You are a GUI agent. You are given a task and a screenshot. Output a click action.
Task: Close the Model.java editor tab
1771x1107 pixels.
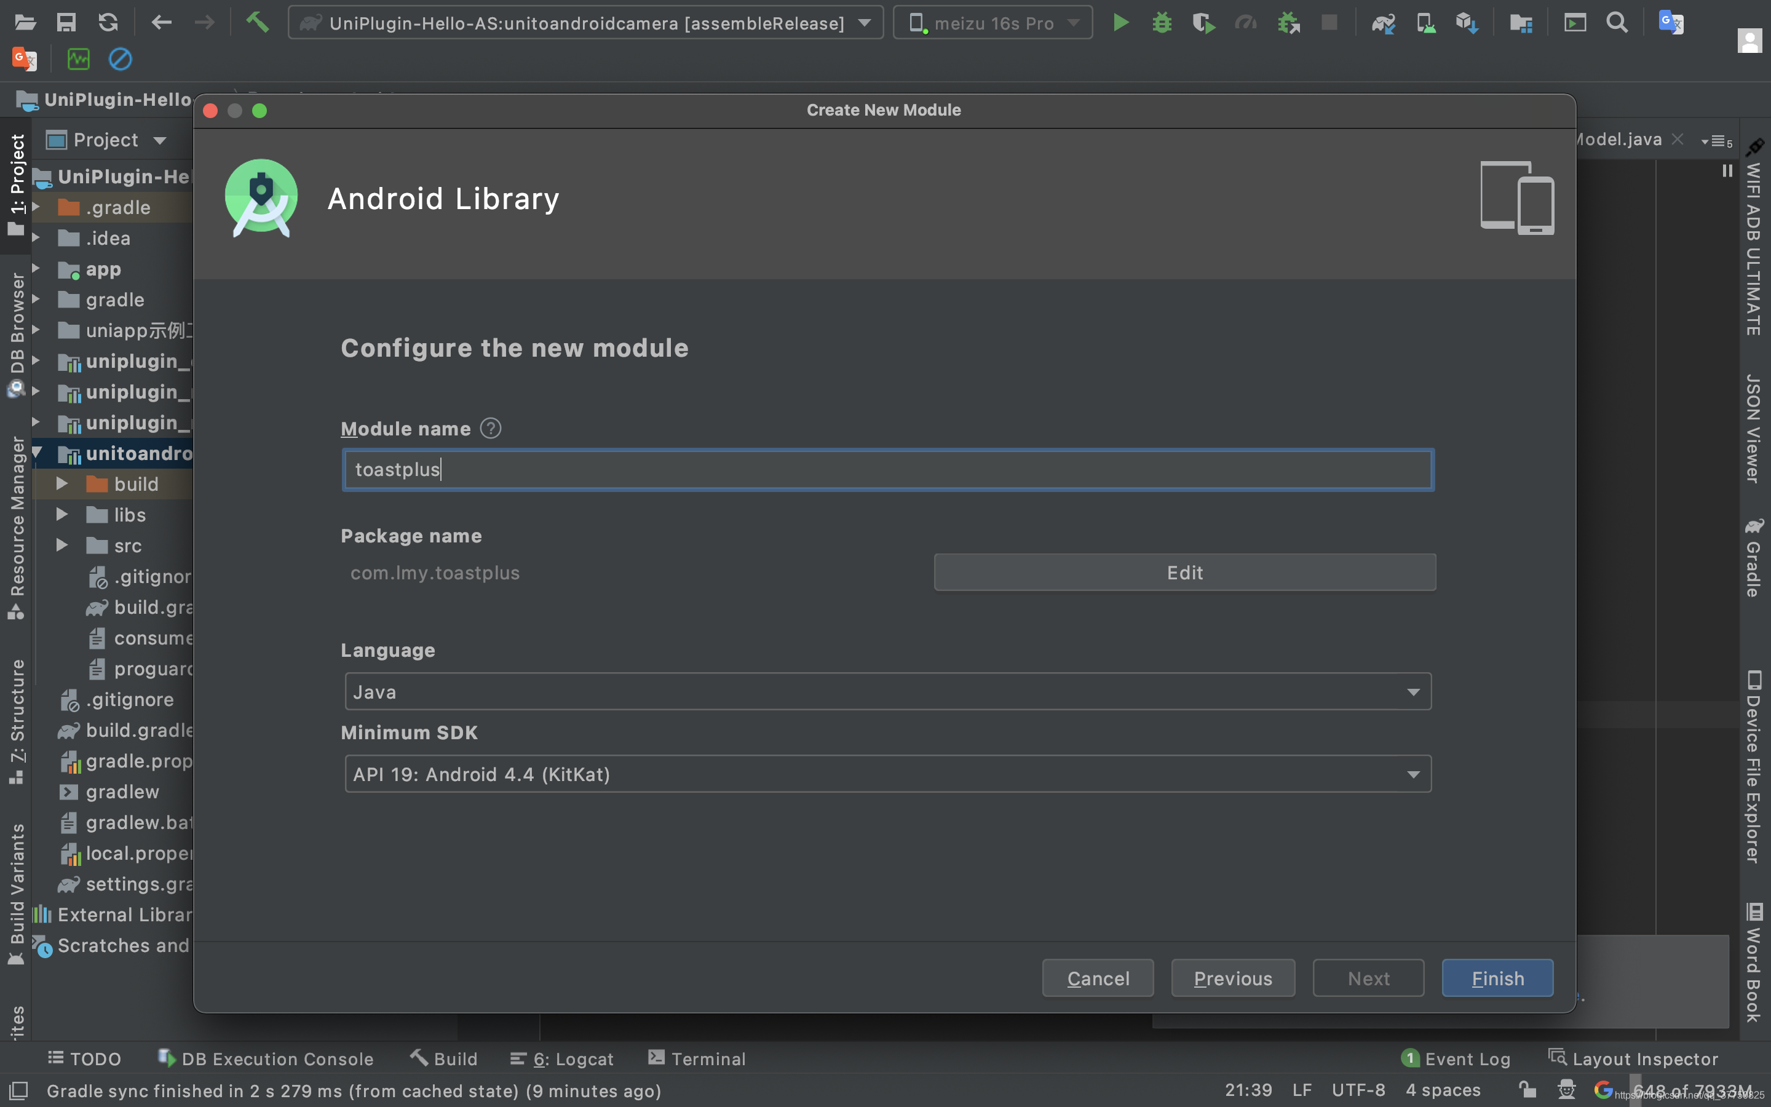(x=1678, y=139)
